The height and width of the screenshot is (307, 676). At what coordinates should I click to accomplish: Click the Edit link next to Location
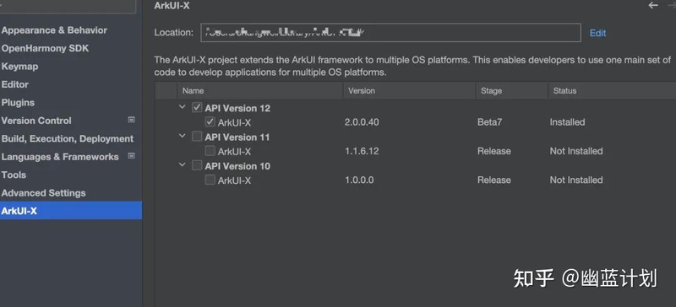point(597,33)
